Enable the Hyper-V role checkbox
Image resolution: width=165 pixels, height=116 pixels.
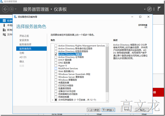(x=56, y=66)
